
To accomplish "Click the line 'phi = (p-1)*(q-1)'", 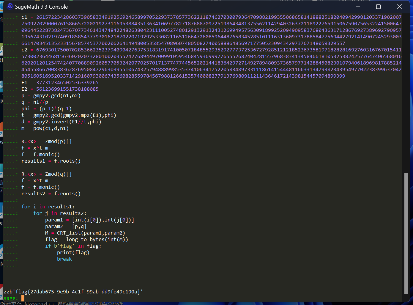I will point(46,109).
